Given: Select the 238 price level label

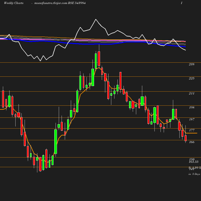Looking at the screenshot, I should click(192, 64).
